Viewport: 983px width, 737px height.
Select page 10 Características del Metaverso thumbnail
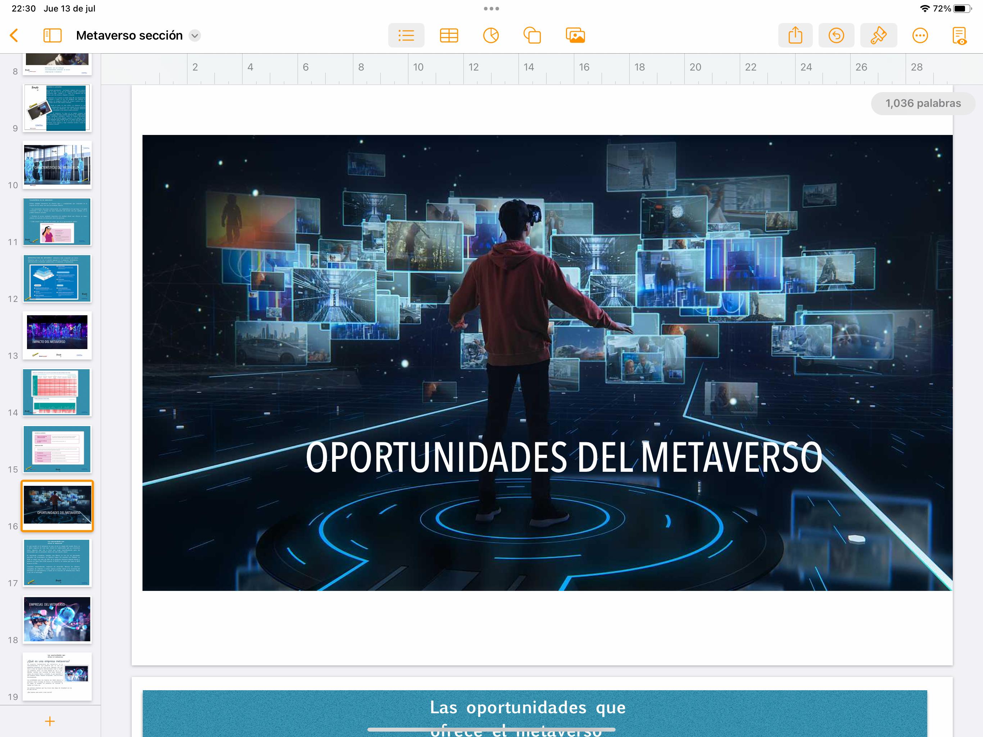(57, 164)
